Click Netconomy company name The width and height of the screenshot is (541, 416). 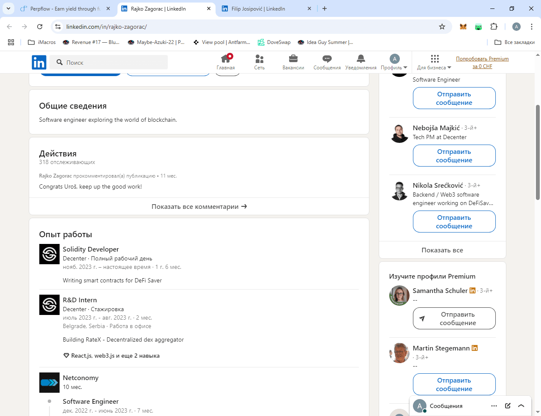pyautogui.click(x=81, y=378)
